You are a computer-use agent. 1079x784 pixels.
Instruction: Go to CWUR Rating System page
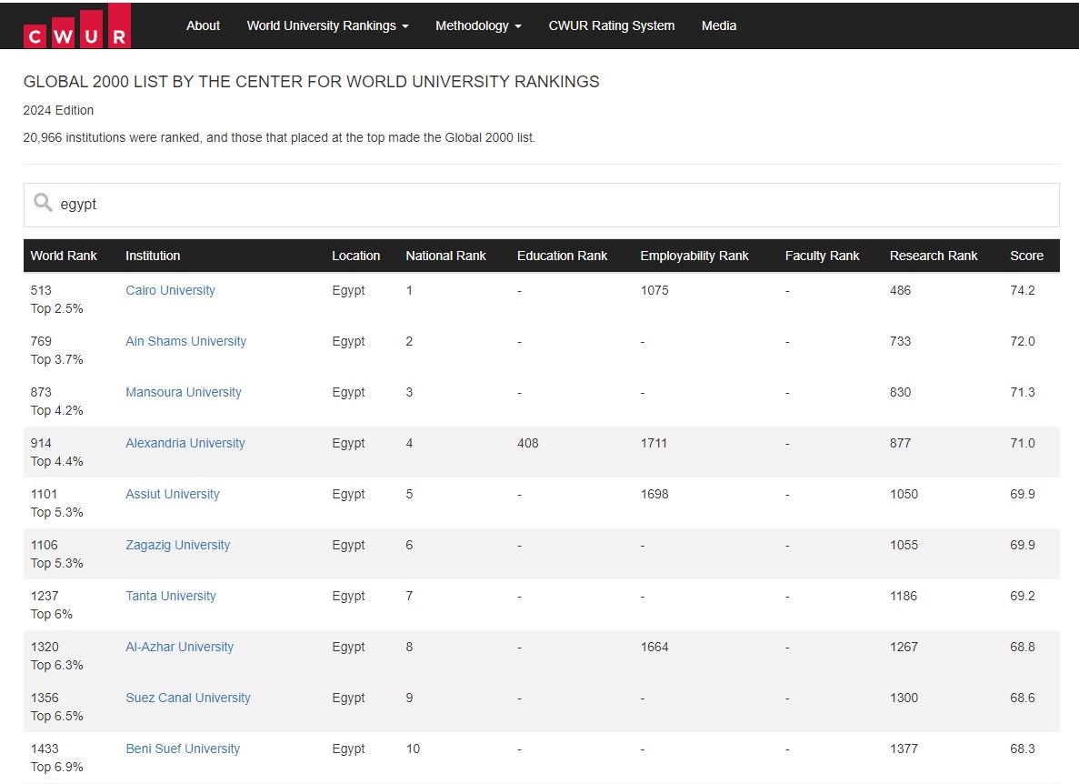pyautogui.click(x=611, y=25)
